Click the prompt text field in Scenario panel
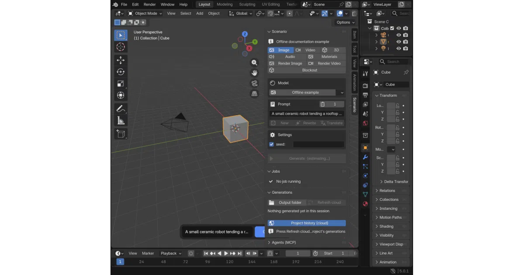 tap(307, 113)
